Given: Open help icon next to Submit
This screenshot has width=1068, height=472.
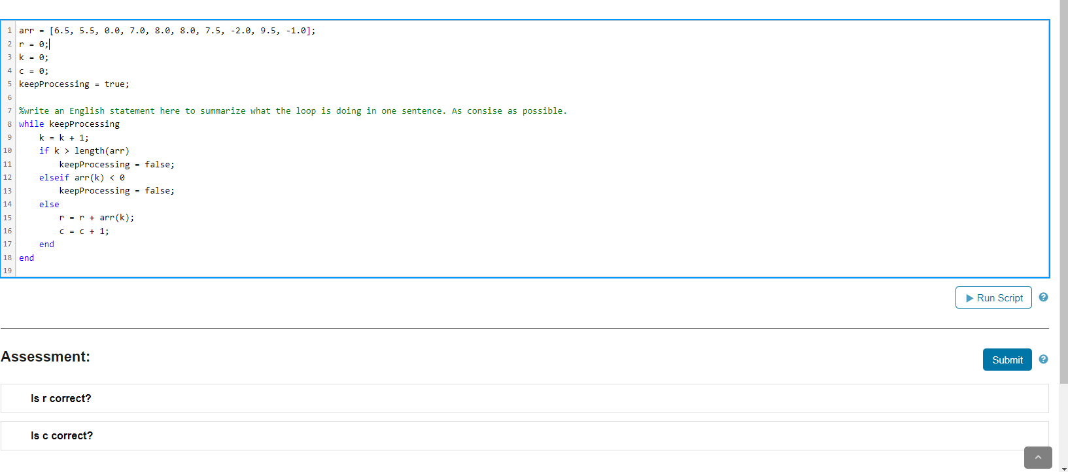Looking at the screenshot, I should click(1043, 359).
